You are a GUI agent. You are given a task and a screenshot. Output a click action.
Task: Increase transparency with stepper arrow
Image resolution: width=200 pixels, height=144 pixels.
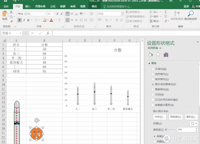click(196, 129)
